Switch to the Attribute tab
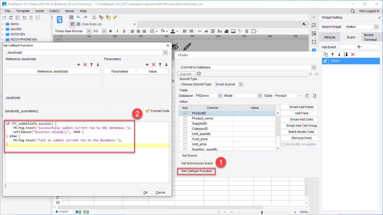Image resolution: width=383 pixels, height=215 pixels. click(x=330, y=37)
